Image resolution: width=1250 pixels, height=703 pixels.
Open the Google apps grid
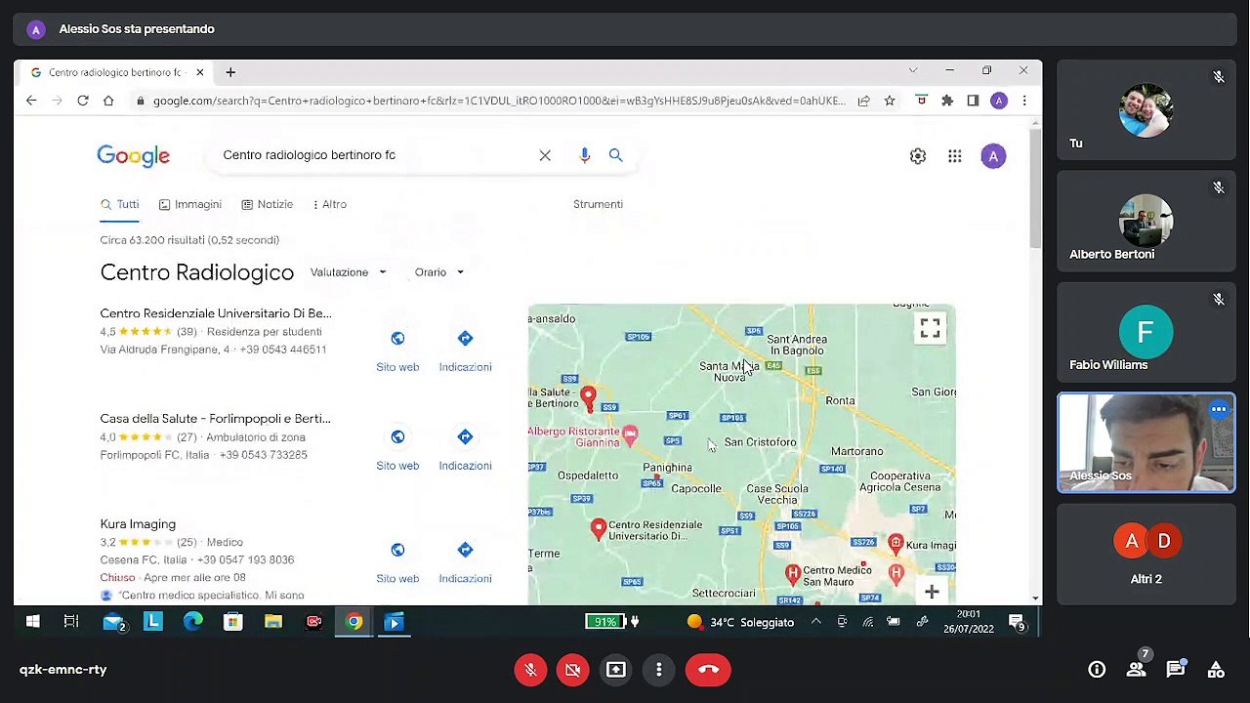pos(955,156)
